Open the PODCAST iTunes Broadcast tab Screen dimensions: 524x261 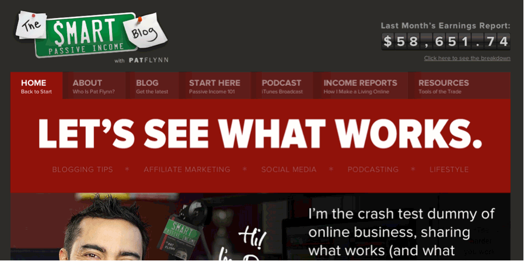click(282, 86)
